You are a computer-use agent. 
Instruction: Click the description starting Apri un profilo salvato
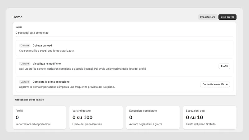tap(83, 69)
